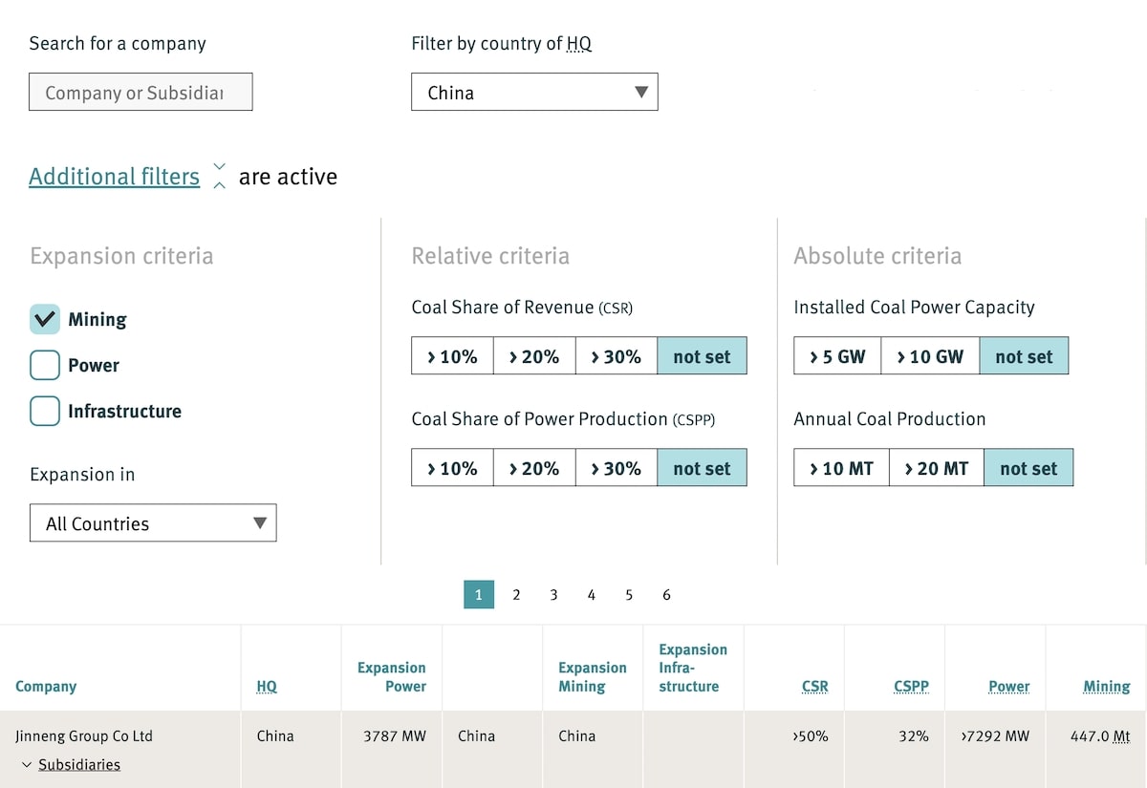Uncheck the Mining expansion checkbox
Viewport: 1147px width, 788px height.
[x=45, y=320]
